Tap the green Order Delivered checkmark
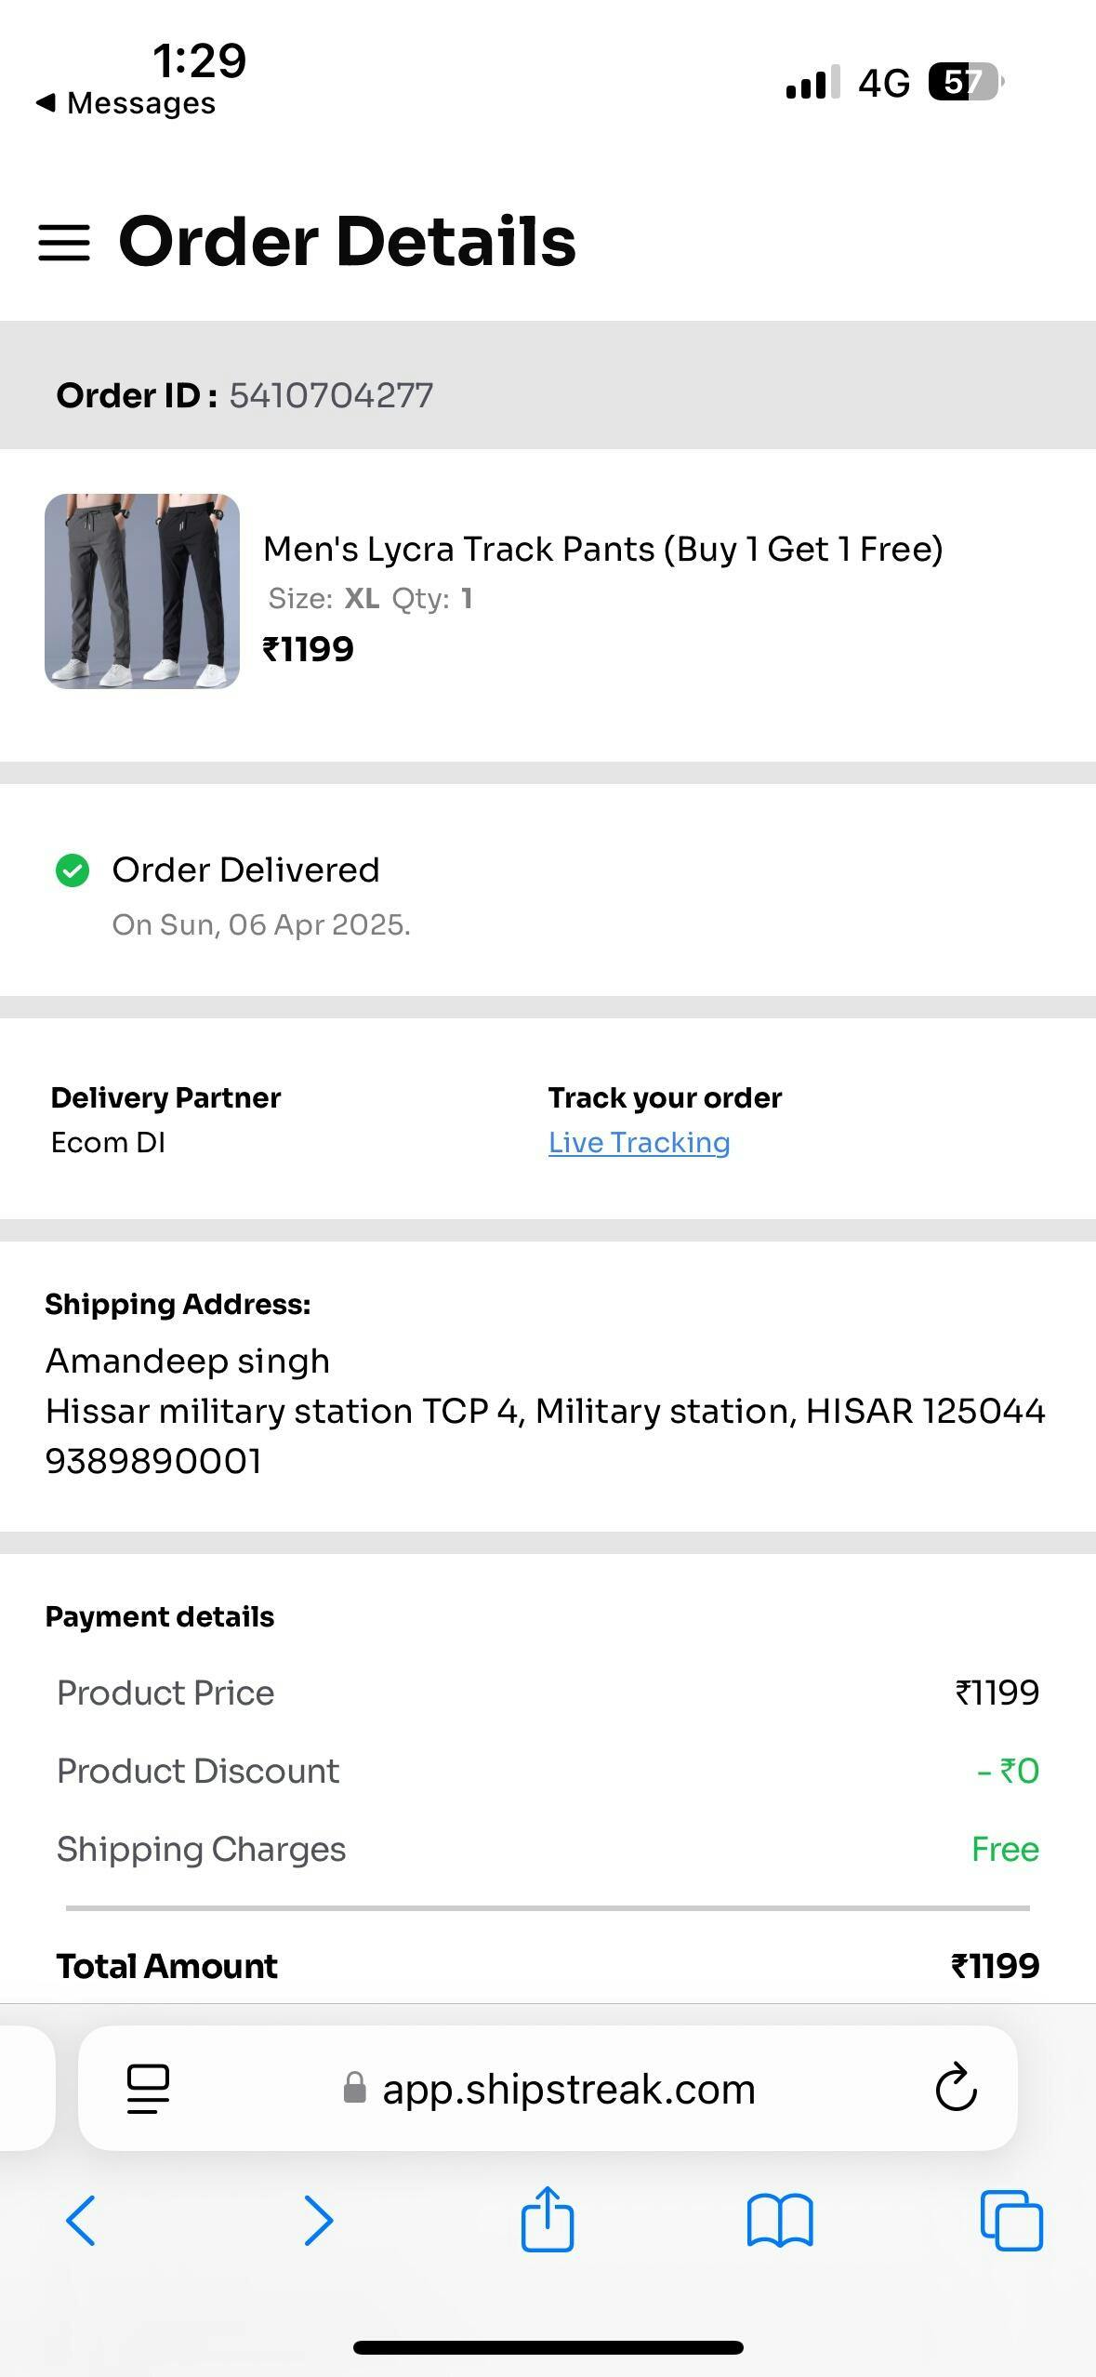This screenshot has height=2377, width=1096. [x=73, y=871]
